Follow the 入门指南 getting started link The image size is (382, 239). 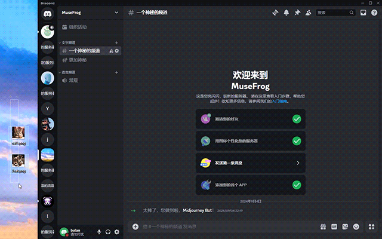tap(279, 101)
